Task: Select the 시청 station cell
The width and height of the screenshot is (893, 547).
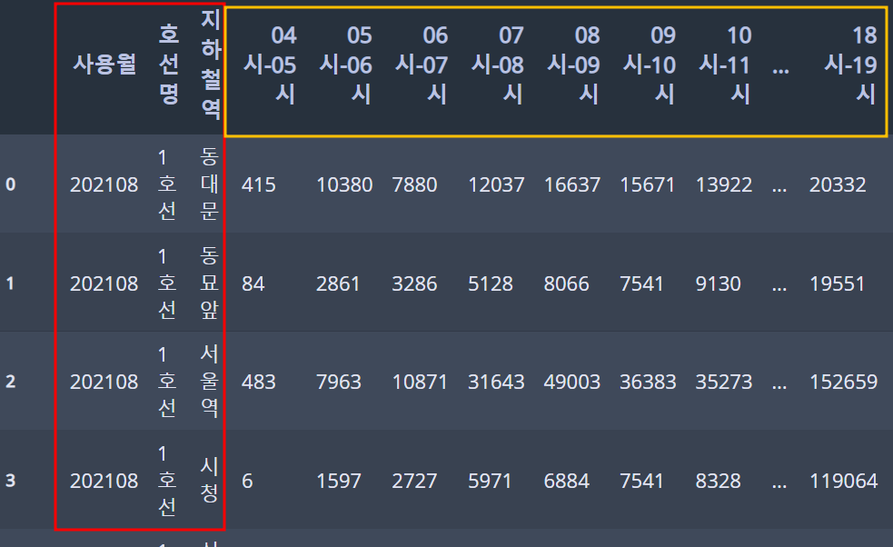Action: [210, 480]
